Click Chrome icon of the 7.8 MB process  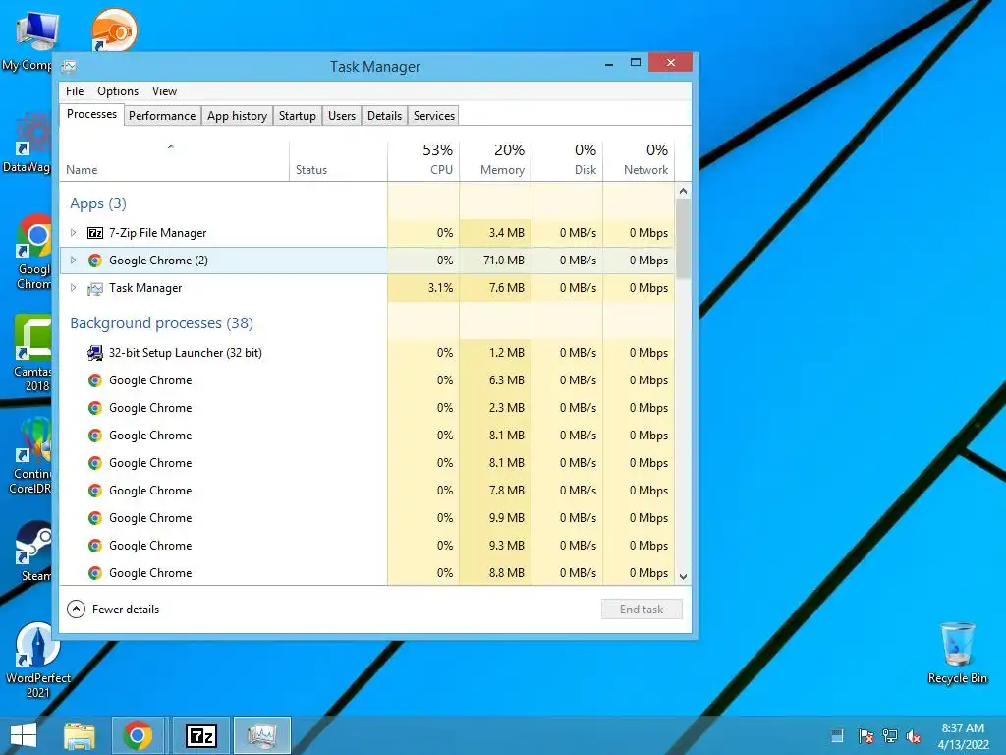point(95,491)
